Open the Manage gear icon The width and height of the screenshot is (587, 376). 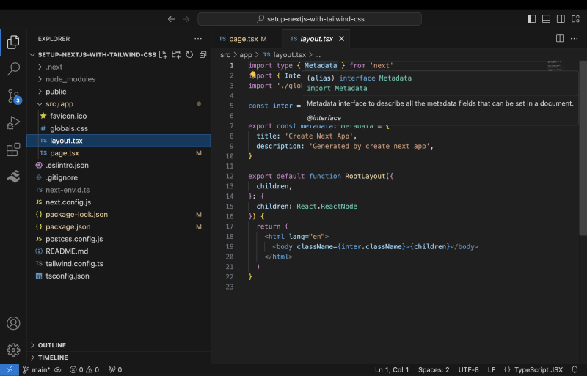pyautogui.click(x=13, y=350)
